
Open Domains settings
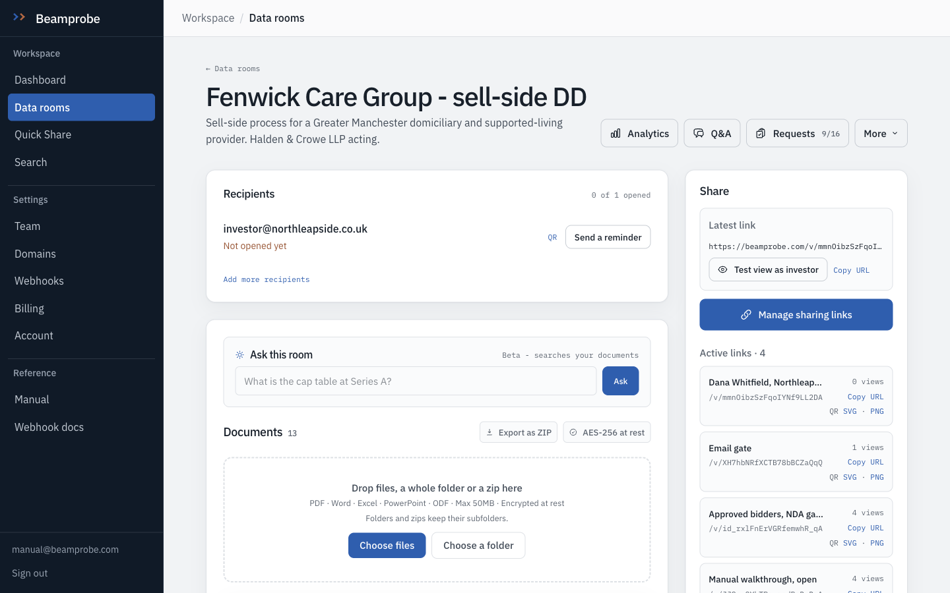tap(81, 254)
